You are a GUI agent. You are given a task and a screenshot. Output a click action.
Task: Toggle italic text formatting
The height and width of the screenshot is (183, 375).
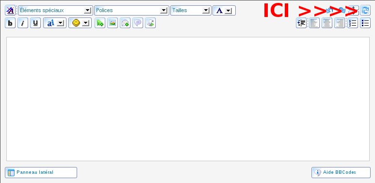[23, 23]
